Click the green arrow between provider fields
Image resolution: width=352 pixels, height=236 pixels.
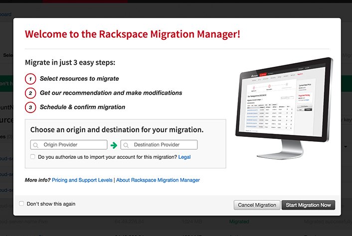[x=114, y=145]
